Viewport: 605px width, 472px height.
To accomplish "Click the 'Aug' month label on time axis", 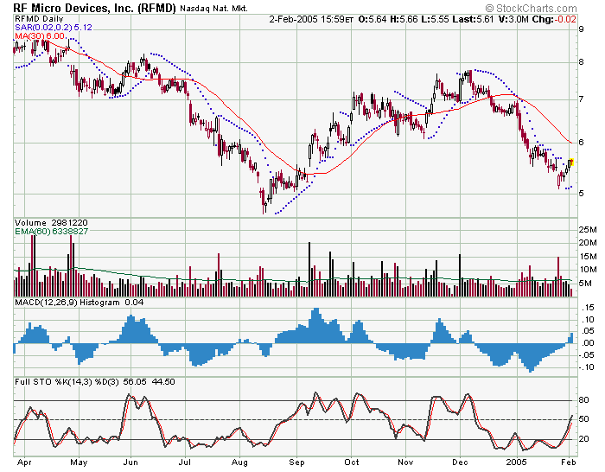I will tap(239, 462).
